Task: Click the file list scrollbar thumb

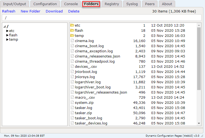Action: tap(199, 59)
